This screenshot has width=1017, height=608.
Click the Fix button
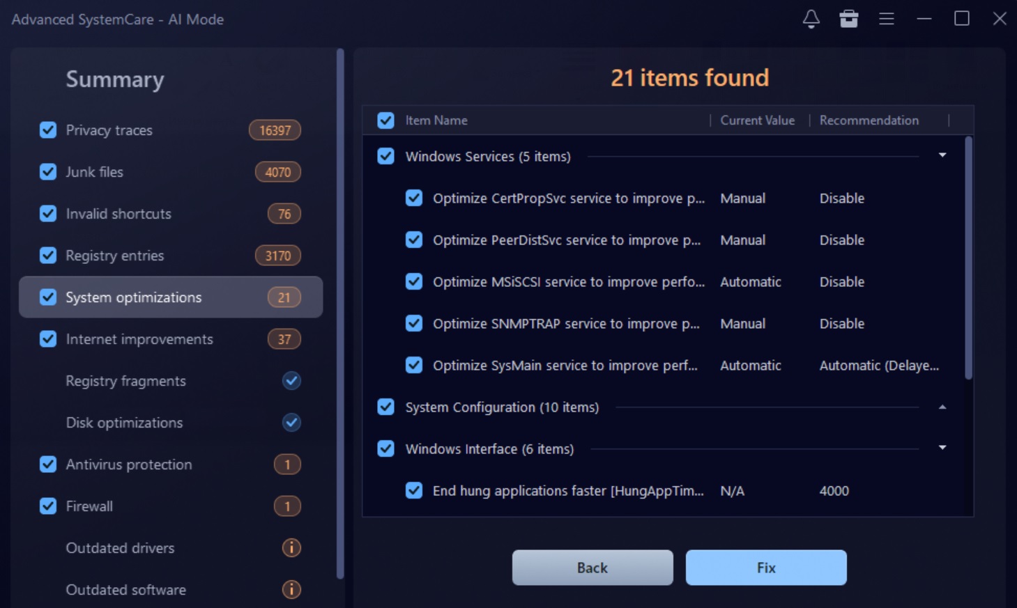(766, 568)
